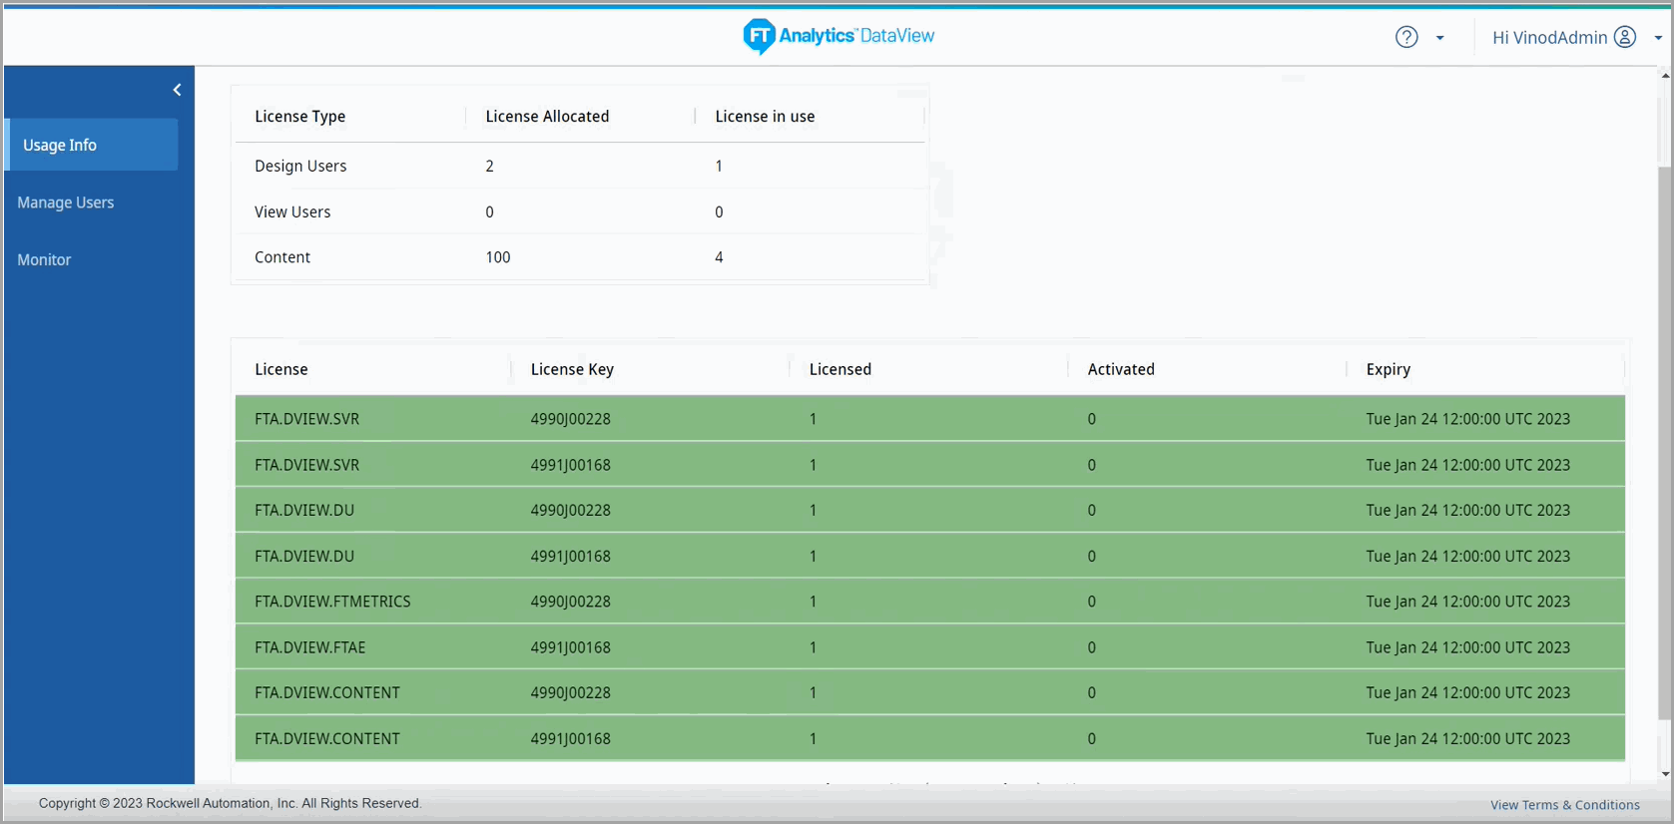1674x824 pixels.
Task: Click the FT Analytics DataView logo
Action: pyautogui.click(x=838, y=36)
